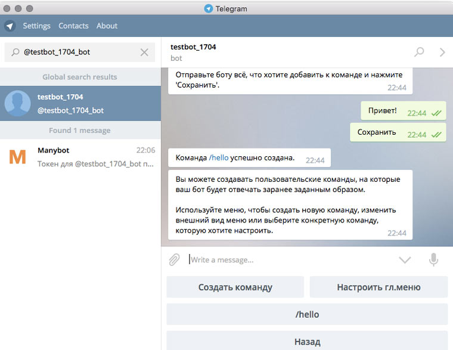
Task: Attach a file with paperclip icon
Action: point(174,259)
